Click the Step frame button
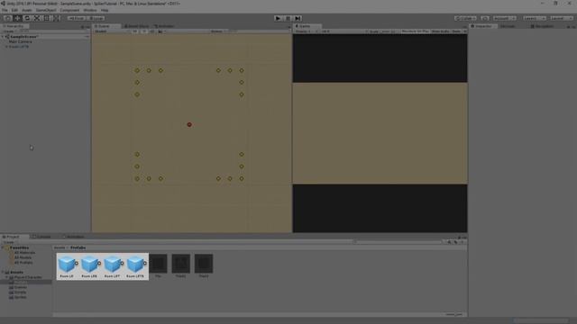This screenshot has height=324, width=577. [298, 18]
